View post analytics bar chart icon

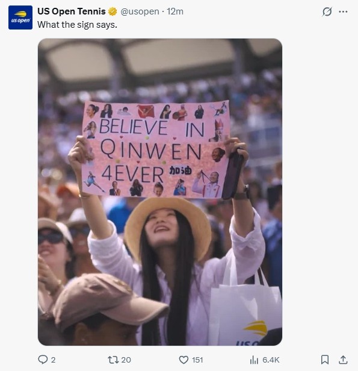pyautogui.click(x=254, y=360)
